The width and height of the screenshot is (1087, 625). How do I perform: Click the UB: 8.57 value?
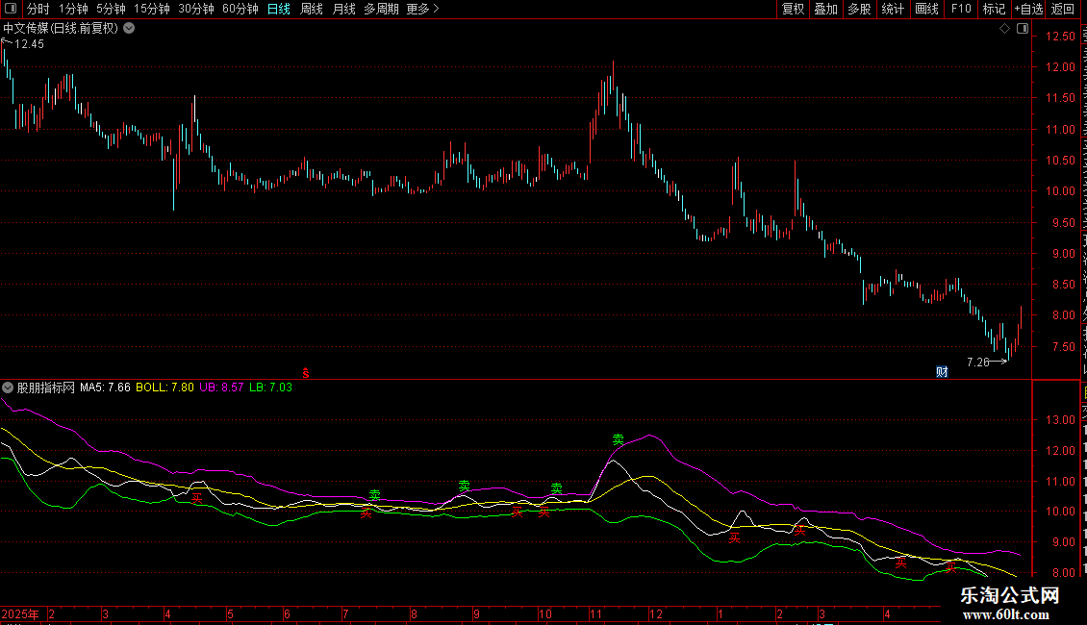tap(221, 387)
